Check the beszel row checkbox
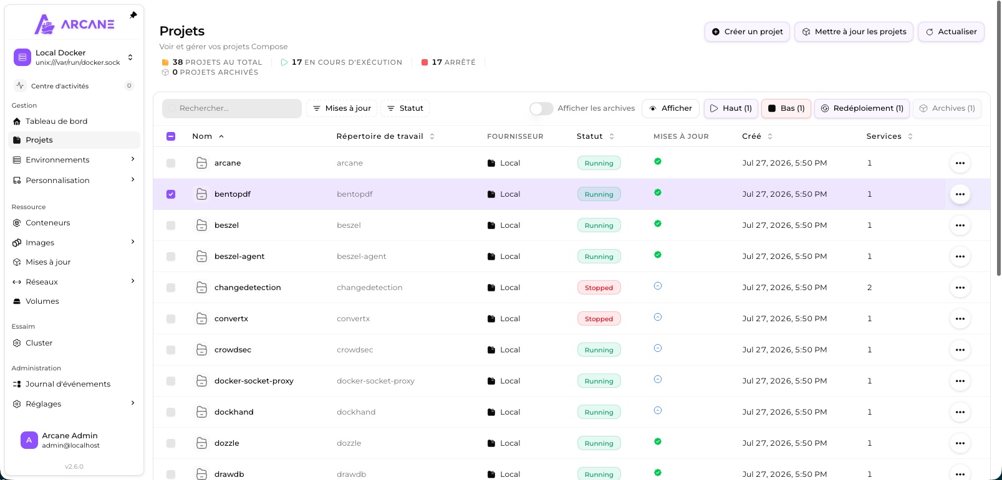The image size is (1002, 480). click(171, 225)
